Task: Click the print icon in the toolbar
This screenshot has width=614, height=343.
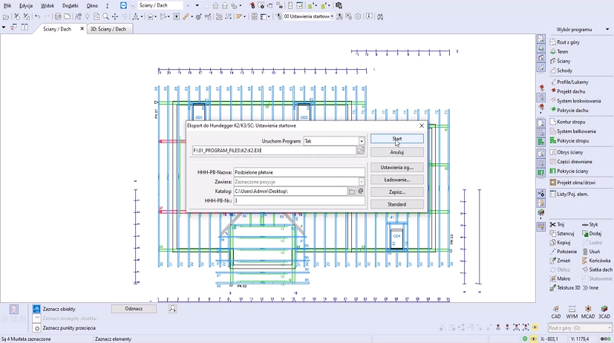Action: [58, 16]
